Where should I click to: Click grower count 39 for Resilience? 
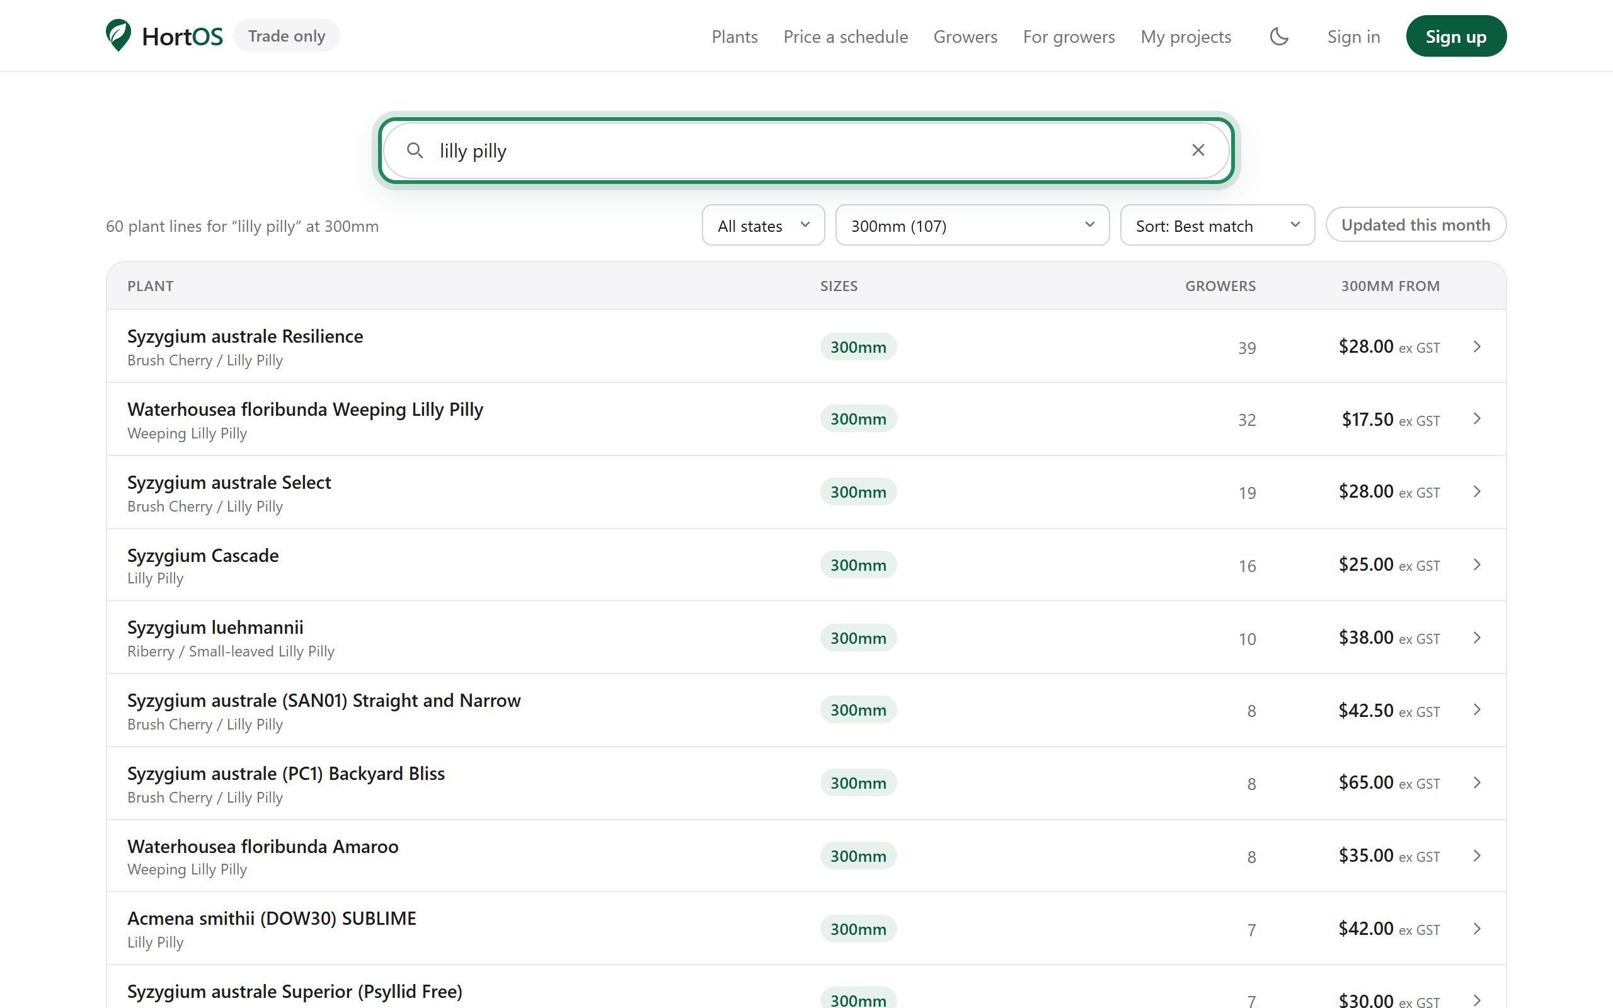tap(1246, 347)
